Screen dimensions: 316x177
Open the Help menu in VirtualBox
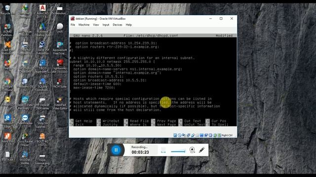tap(129, 25)
